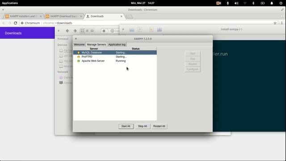The image size is (286, 161).
Task: Click the save/download icon in editor toolbar
Action: pyautogui.click(x=140, y=30)
